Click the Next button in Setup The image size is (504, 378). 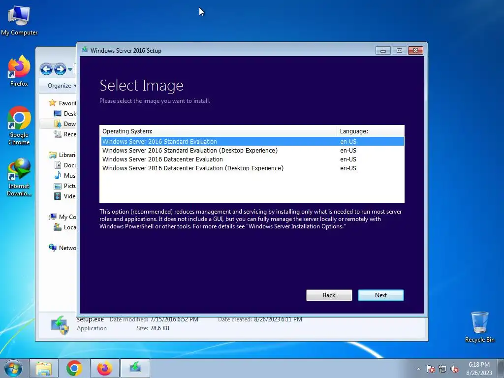click(x=380, y=295)
